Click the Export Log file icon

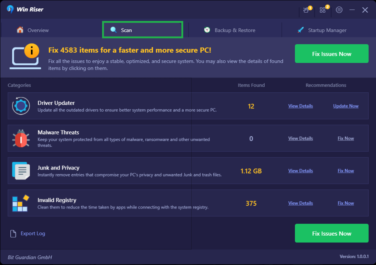tap(13, 234)
